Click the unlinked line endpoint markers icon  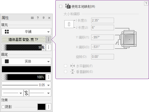click(26, 93)
